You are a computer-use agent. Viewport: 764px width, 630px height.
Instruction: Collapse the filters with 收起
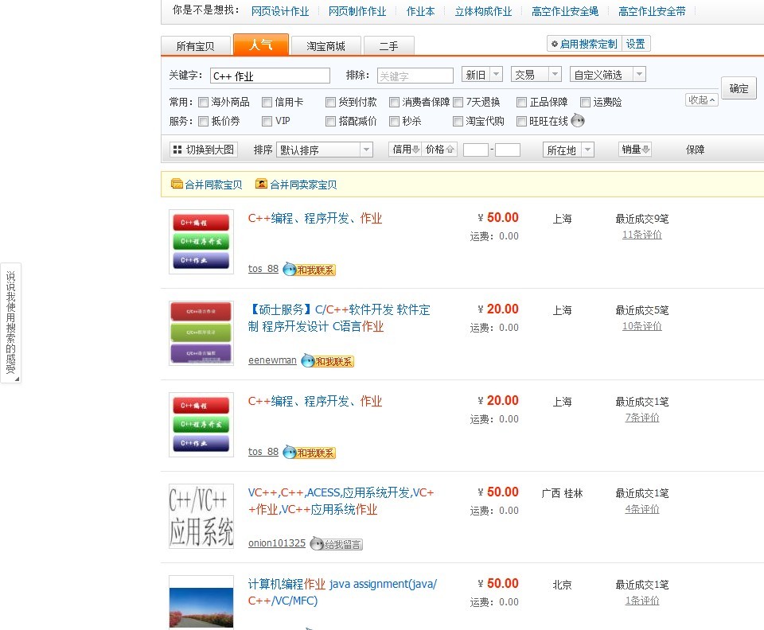click(x=702, y=99)
